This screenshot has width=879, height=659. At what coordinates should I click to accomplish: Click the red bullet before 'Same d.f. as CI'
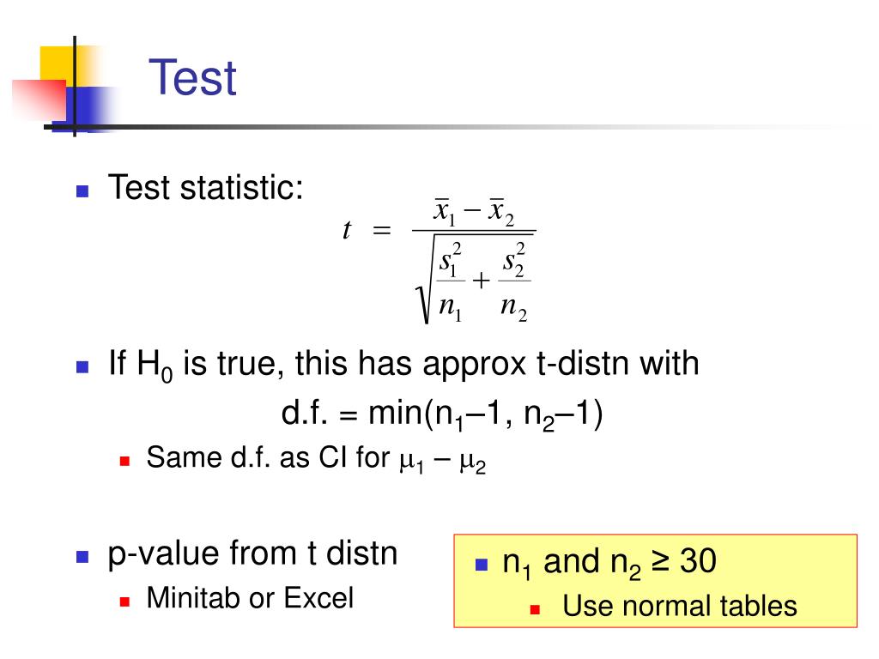point(124,461)
